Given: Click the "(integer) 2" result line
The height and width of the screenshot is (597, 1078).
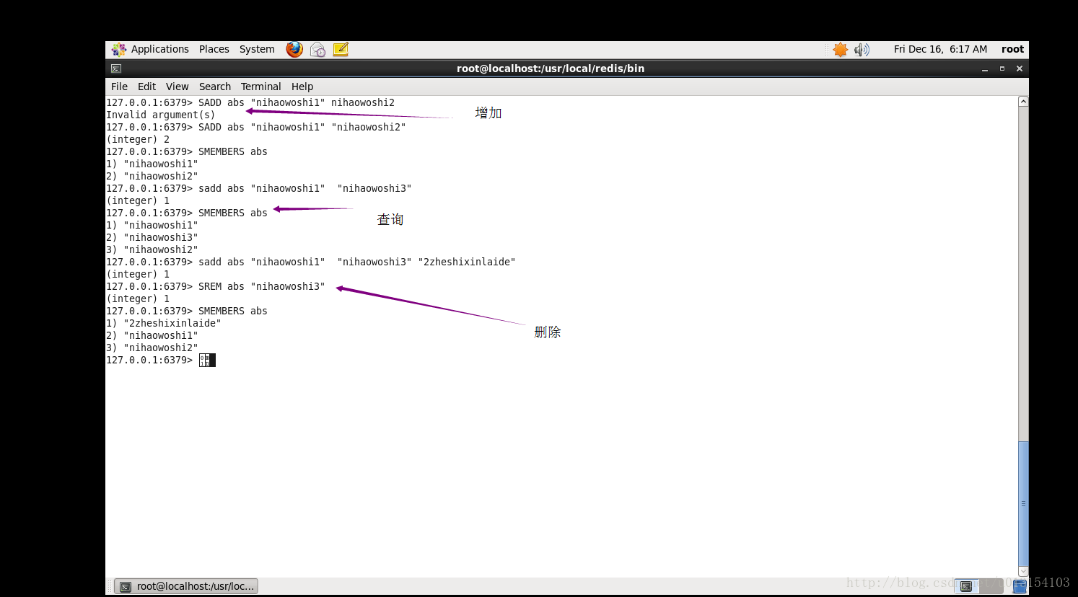Looking at the screenshot, I should pos(138,139).
